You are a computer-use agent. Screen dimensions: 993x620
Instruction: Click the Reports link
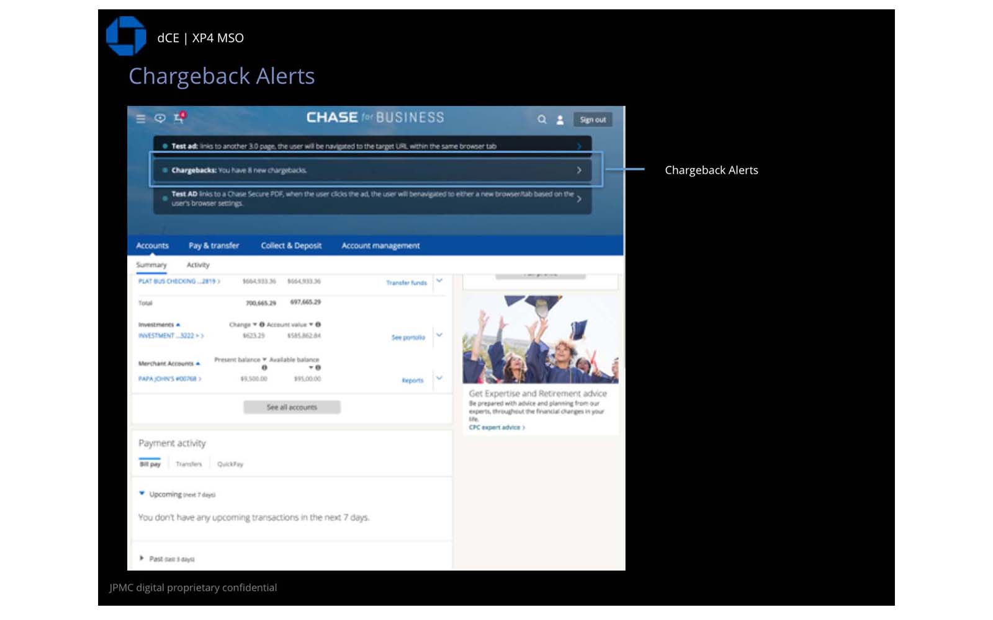[x=412, y=381]
